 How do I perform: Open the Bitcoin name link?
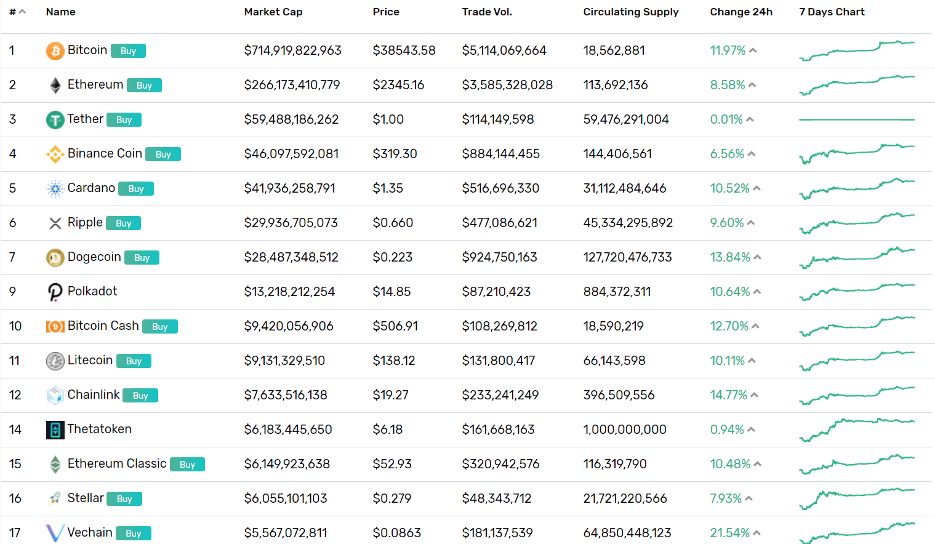click(87, 50)
